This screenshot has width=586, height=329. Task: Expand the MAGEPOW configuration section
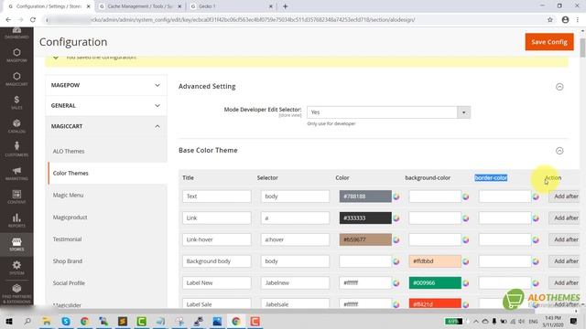[x=106, y=85]
